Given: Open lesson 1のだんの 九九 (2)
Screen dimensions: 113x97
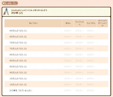Looking at the screenshot, I should tap(18, 85).
